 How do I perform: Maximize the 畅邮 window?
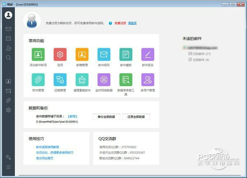233,5
